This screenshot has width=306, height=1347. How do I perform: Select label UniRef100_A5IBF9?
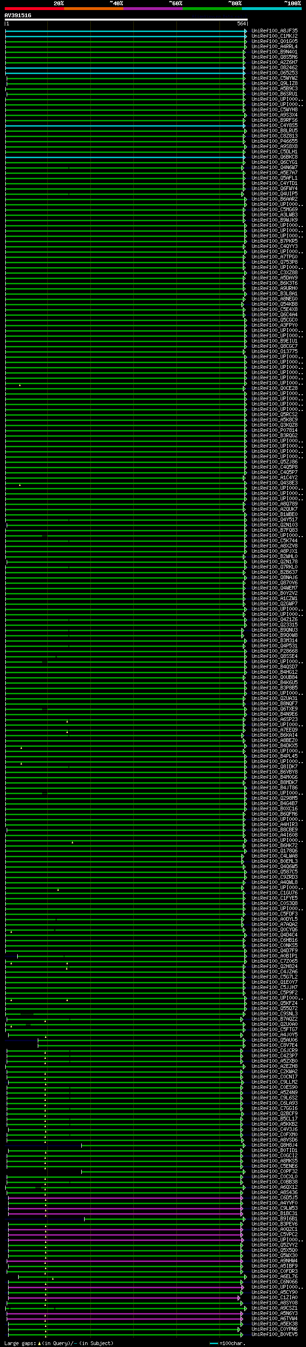tap(274, 1265)
